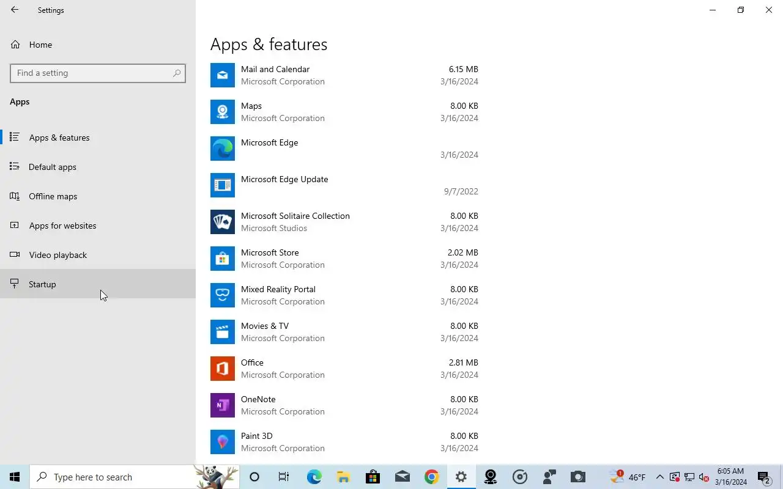Select the OneNote entry name
This screenshot has height=489, width=783.
[258, 399]
